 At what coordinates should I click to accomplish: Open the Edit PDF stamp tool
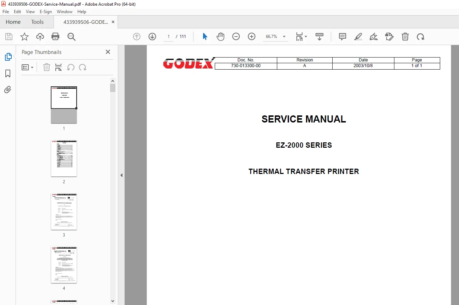tap(389, 37)
